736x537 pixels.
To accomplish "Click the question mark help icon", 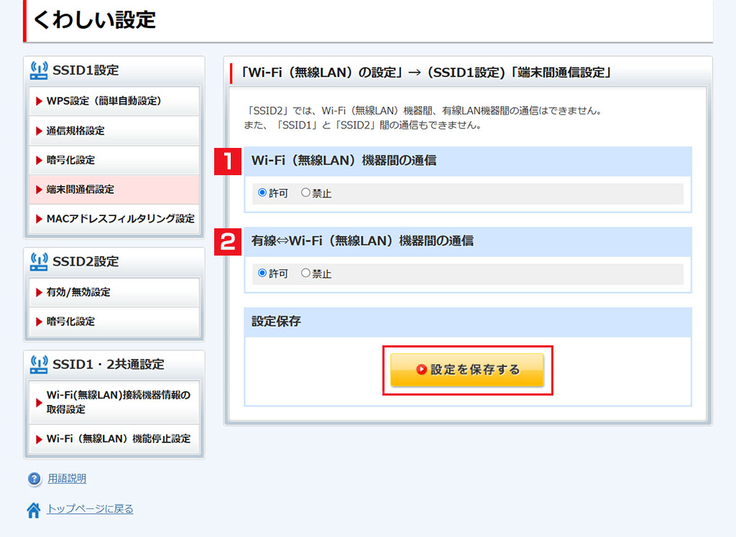I will click(34, 479).
